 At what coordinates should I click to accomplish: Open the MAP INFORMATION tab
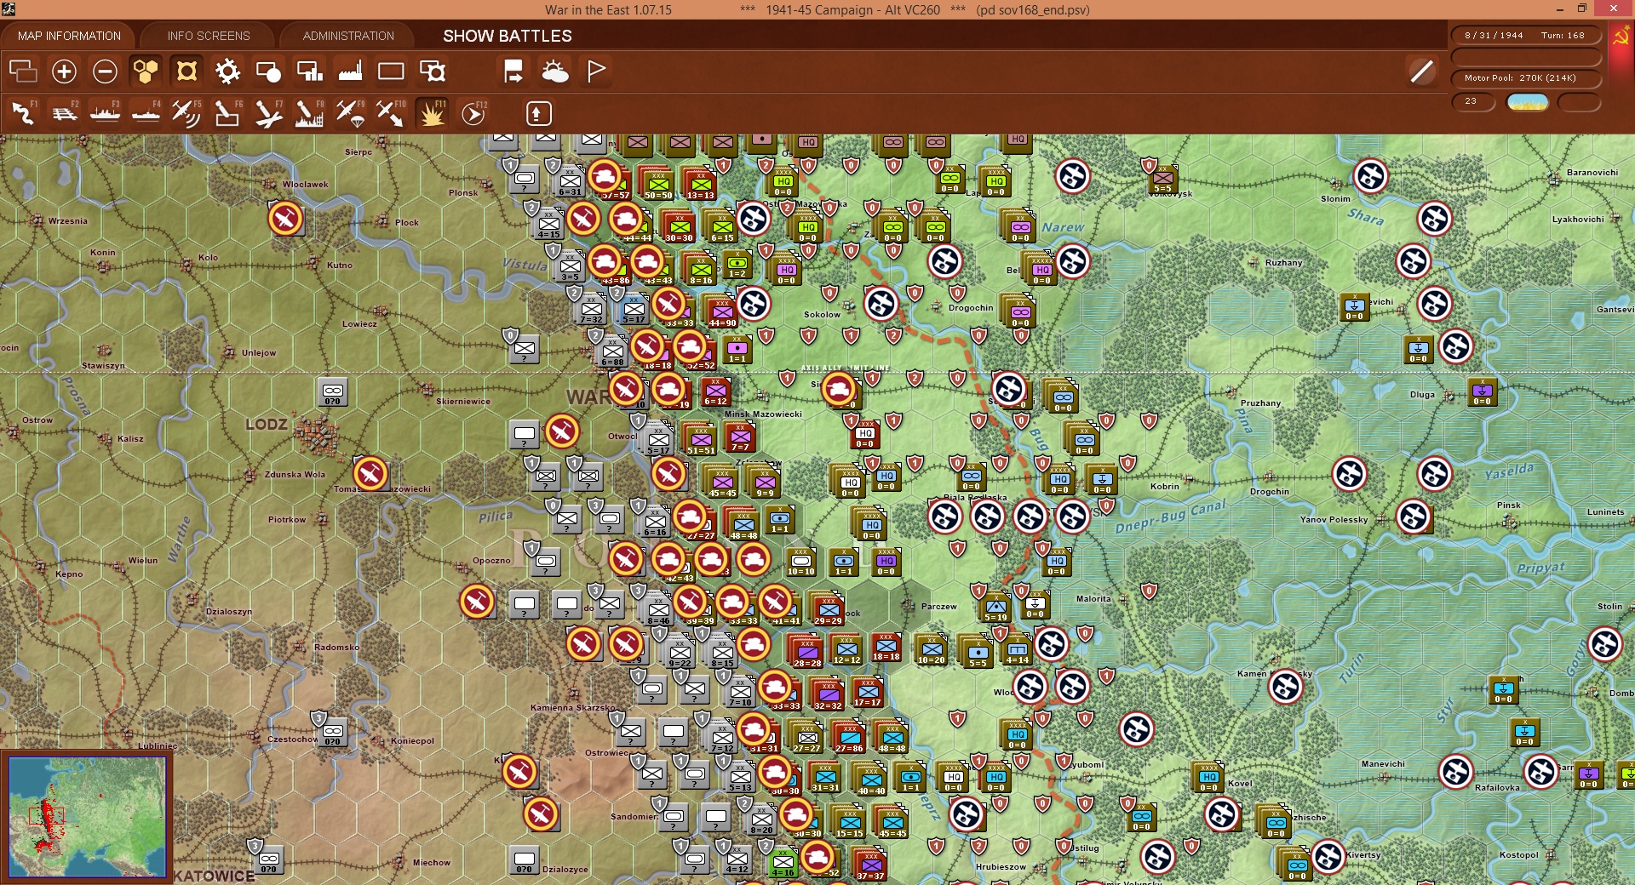(x=69, y=36)
